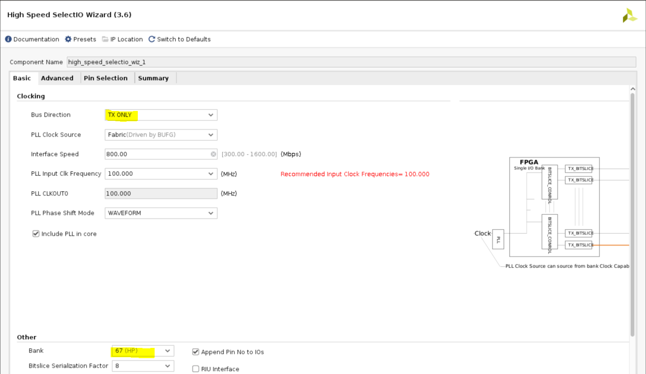The image size is (646, 374).
Task: Clear the Interface Speed field with X icon
Action: coord(213,154)
